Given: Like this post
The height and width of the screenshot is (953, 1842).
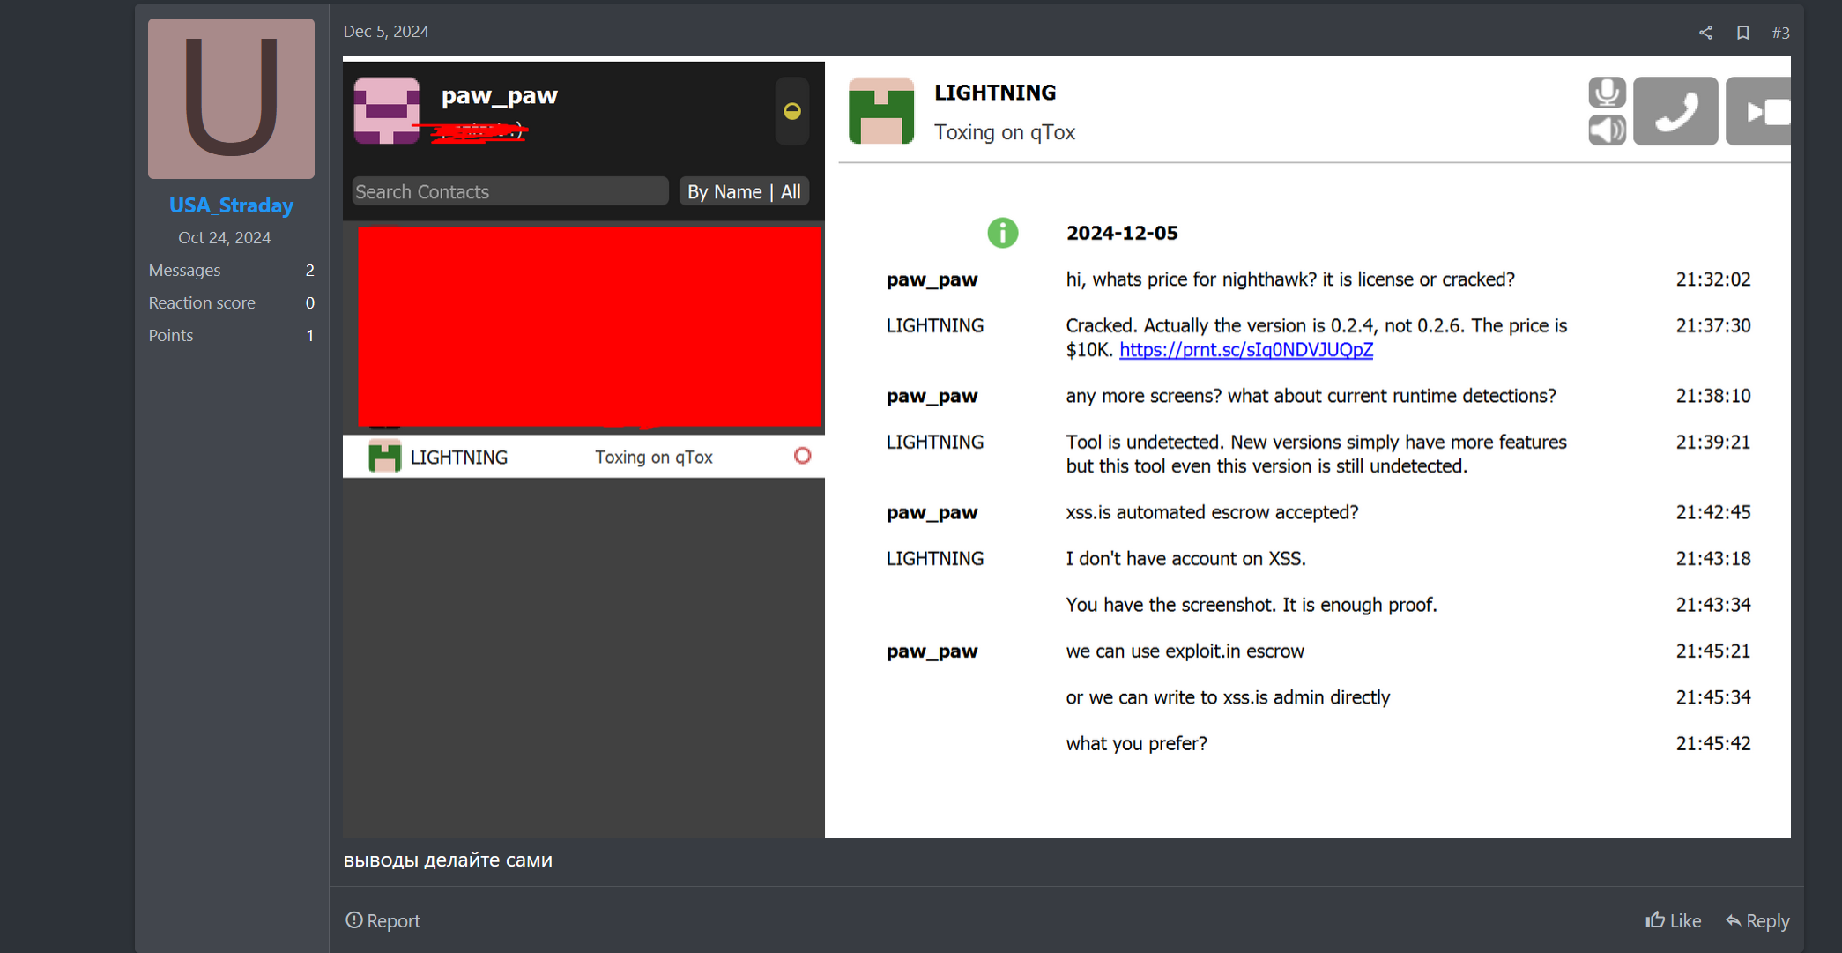Looking at the screenshot, I should click(1673, 920).
